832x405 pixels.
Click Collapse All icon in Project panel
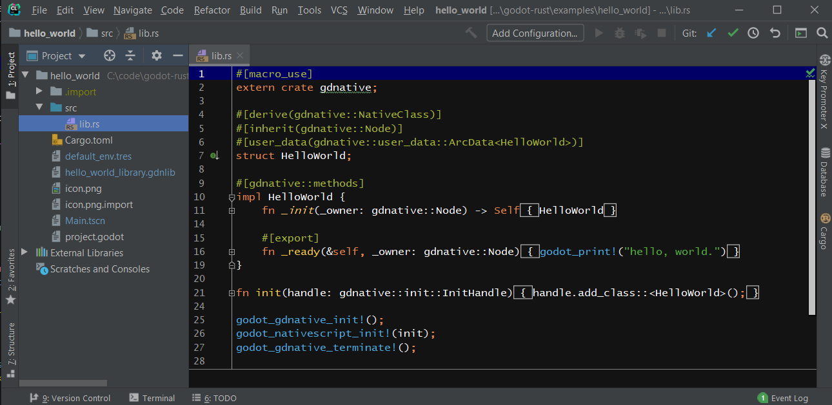tap(130, 55)
